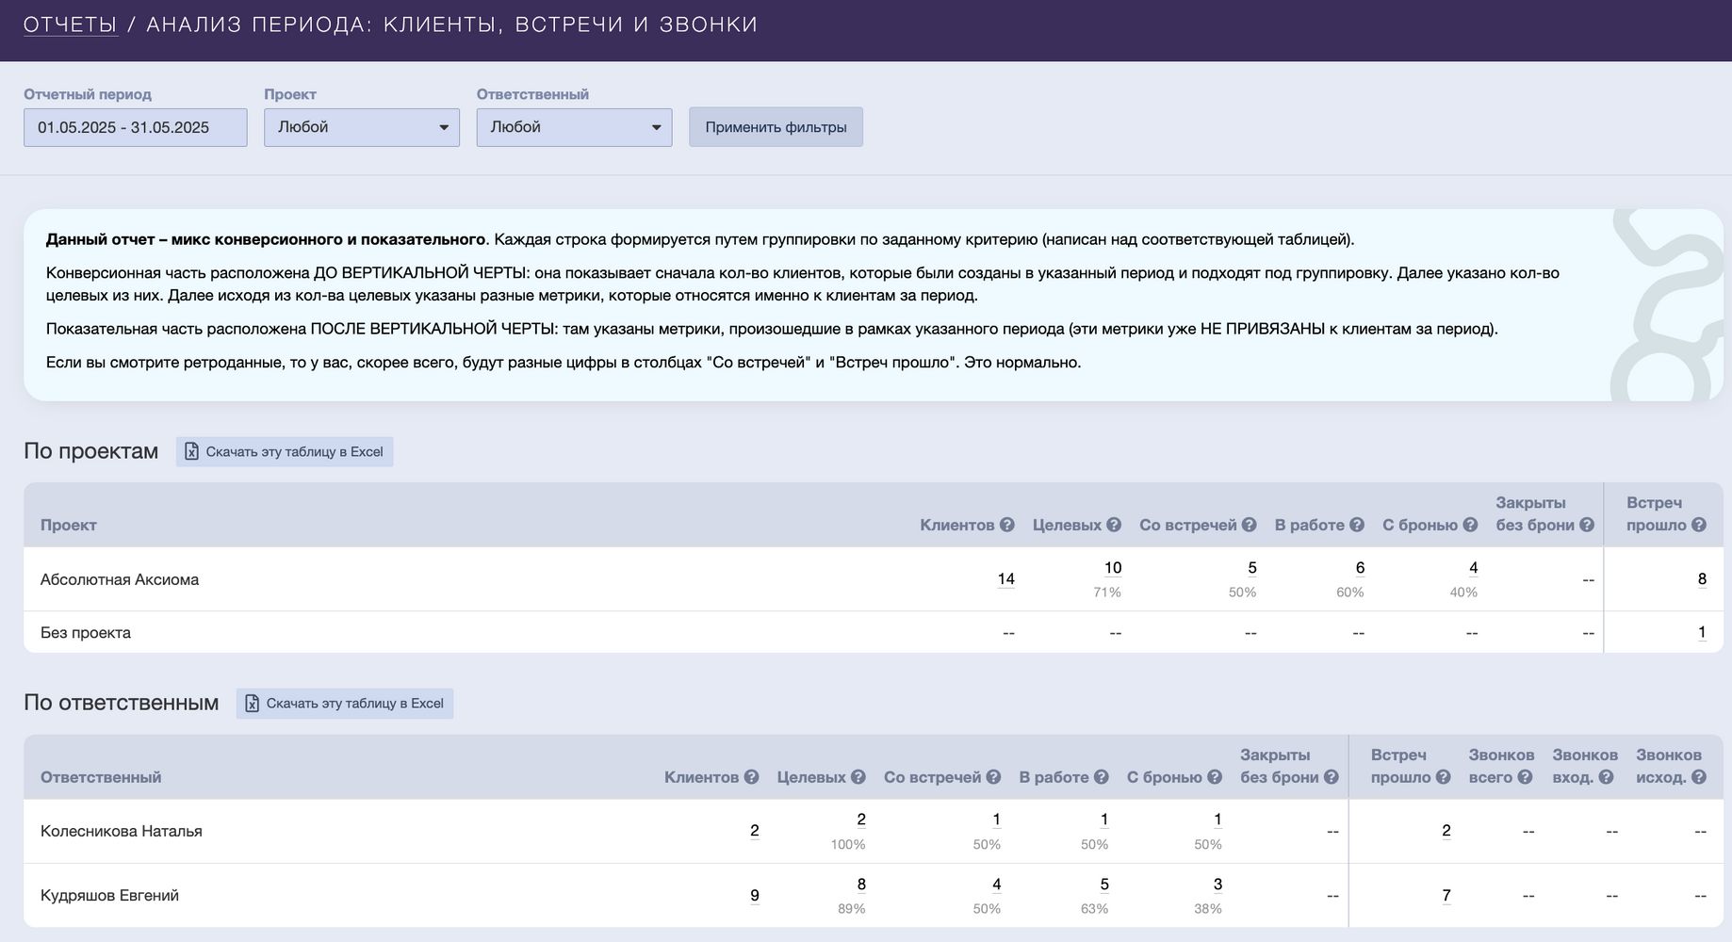Open clients count 9 for Кудряшов Евгений

pos(754,895)
